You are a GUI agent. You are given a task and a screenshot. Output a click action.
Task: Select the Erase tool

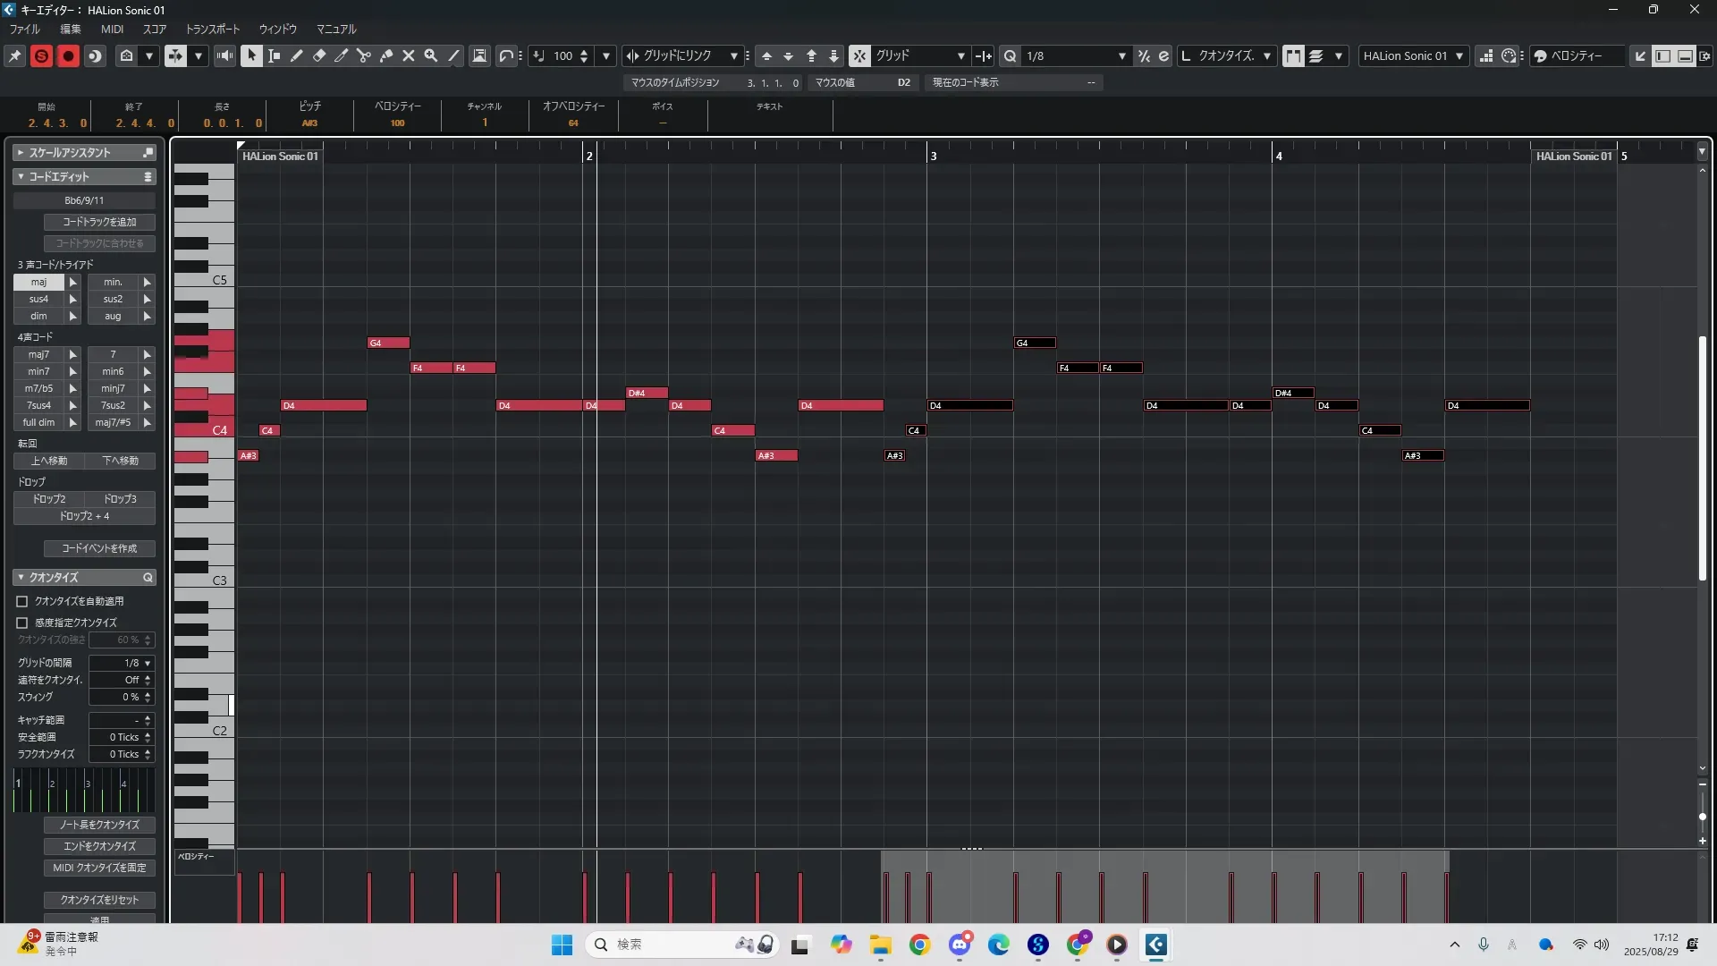[x=319, y=55]
